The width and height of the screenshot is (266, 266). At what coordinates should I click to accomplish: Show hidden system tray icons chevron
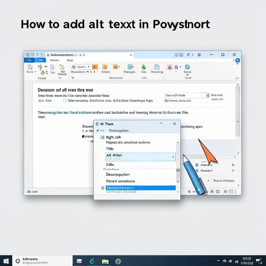click(x=218, y=261)
